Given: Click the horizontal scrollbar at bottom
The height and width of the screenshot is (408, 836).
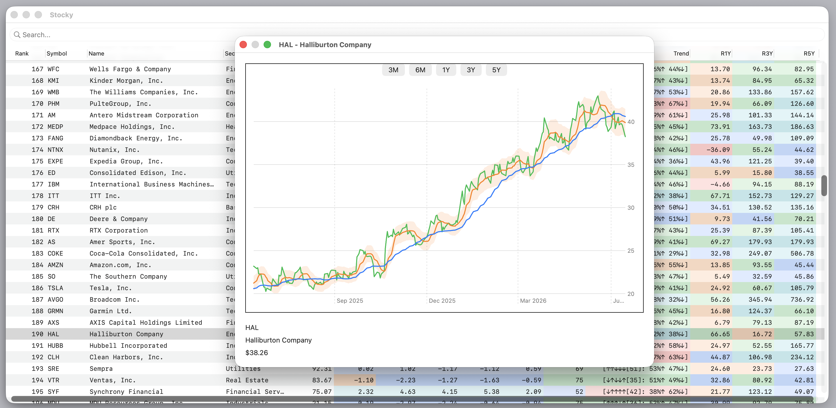Looking at the screenshot, I should [412, 399].
